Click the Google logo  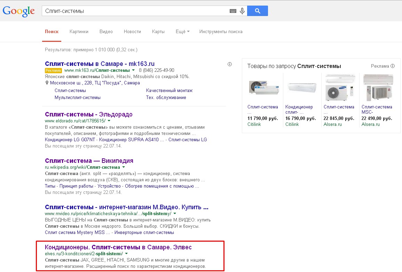19,11
